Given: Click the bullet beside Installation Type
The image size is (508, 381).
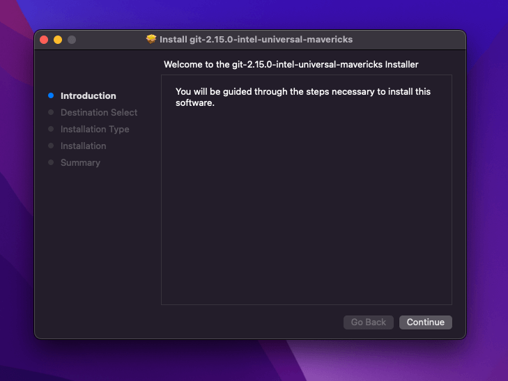Looking at the screenshot, I should click(x=51, y=129).
